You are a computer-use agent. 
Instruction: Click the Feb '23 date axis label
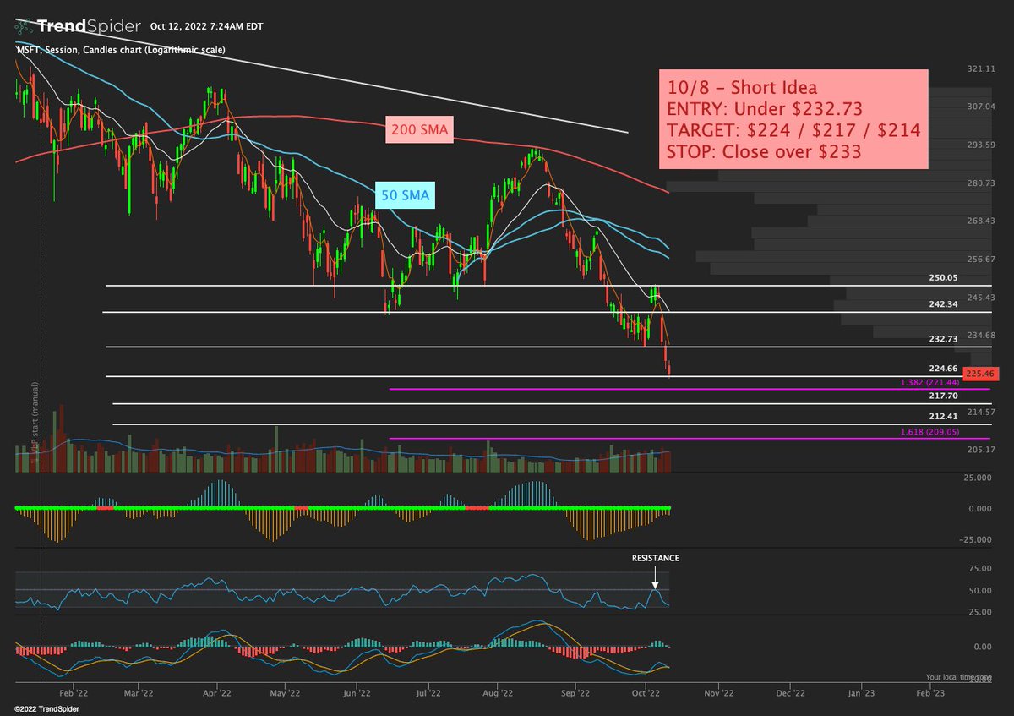click(x=931, y=691)
